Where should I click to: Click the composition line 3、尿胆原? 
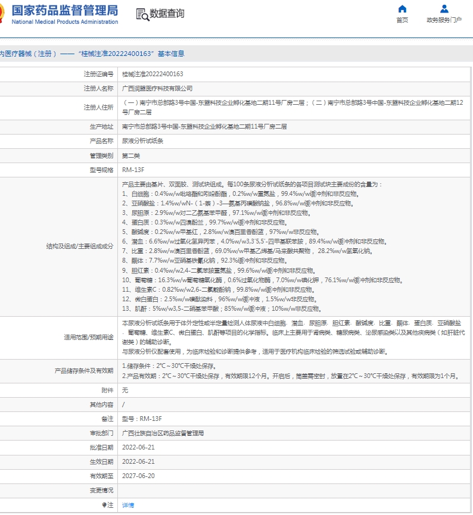[217, 213]
